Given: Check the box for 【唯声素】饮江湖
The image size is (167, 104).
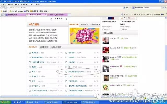Looking at the screenshot, I should (x=30, y=62).
